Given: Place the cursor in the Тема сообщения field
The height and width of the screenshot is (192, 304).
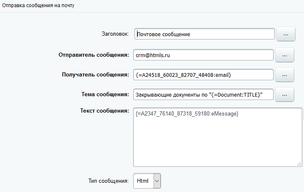Looking at the screenshot, I should 204,95.
